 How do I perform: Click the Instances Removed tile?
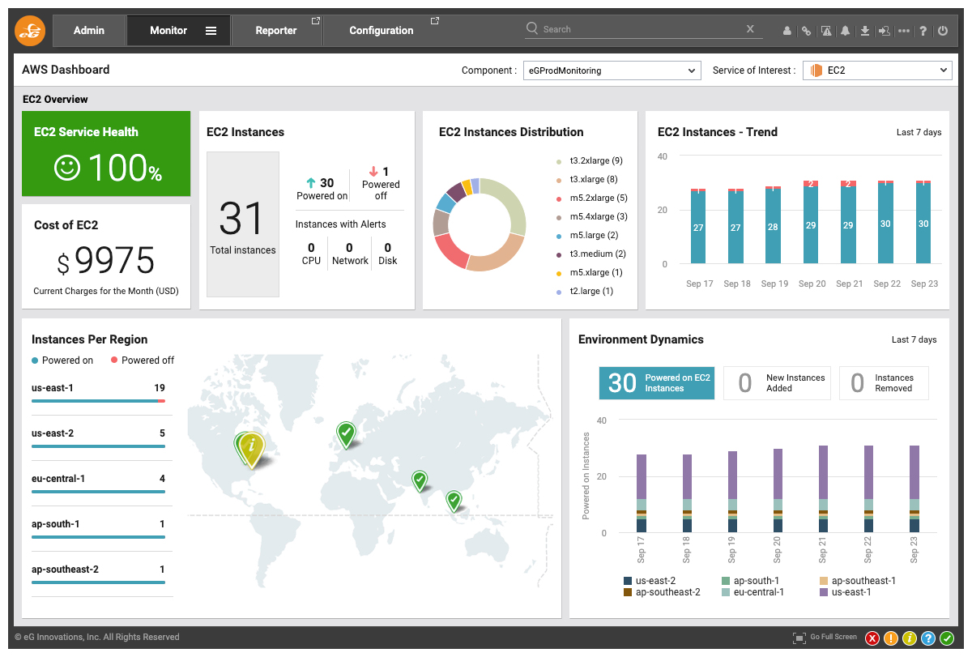pyautogui.click(x=884, y=383)
